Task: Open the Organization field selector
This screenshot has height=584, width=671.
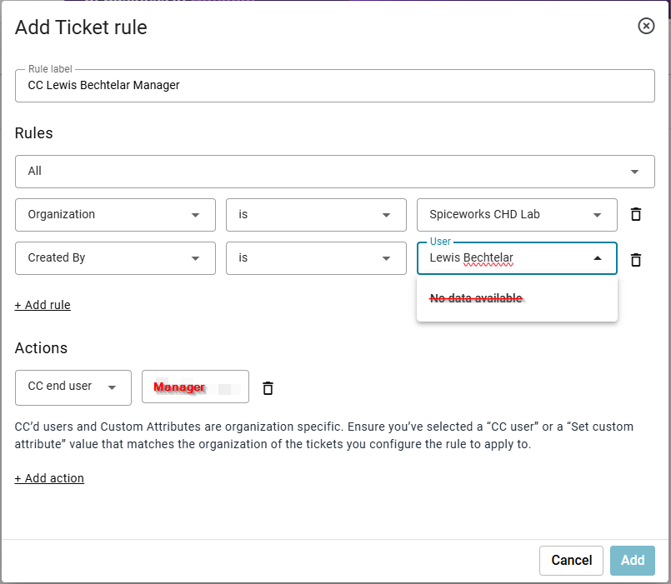Action: pyautogui.click(x=114, y=214)
